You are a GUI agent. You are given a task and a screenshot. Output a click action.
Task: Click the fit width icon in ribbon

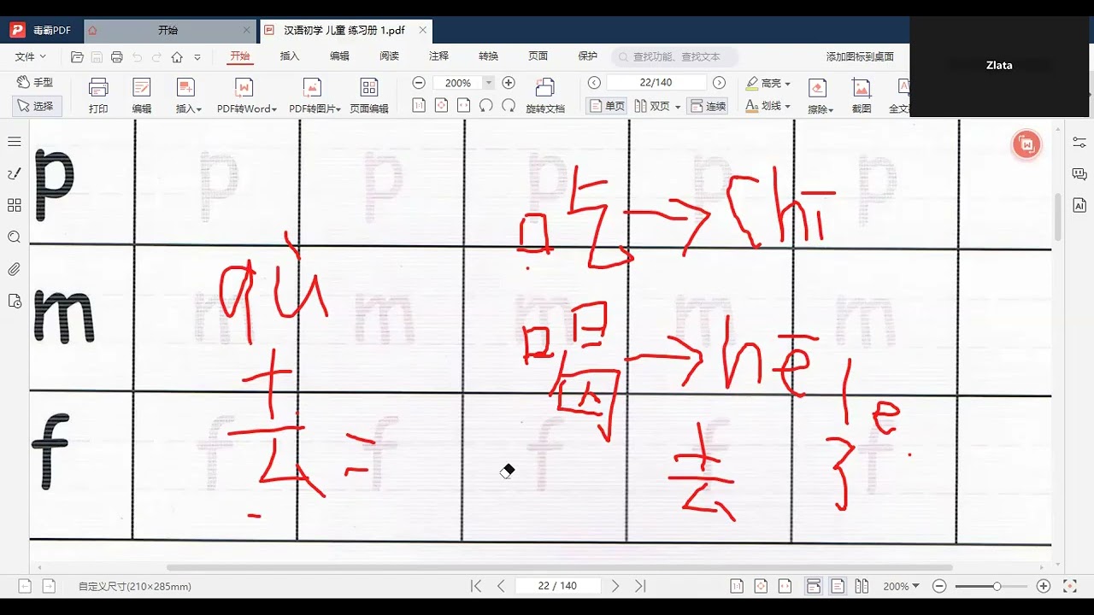(463, 106)
